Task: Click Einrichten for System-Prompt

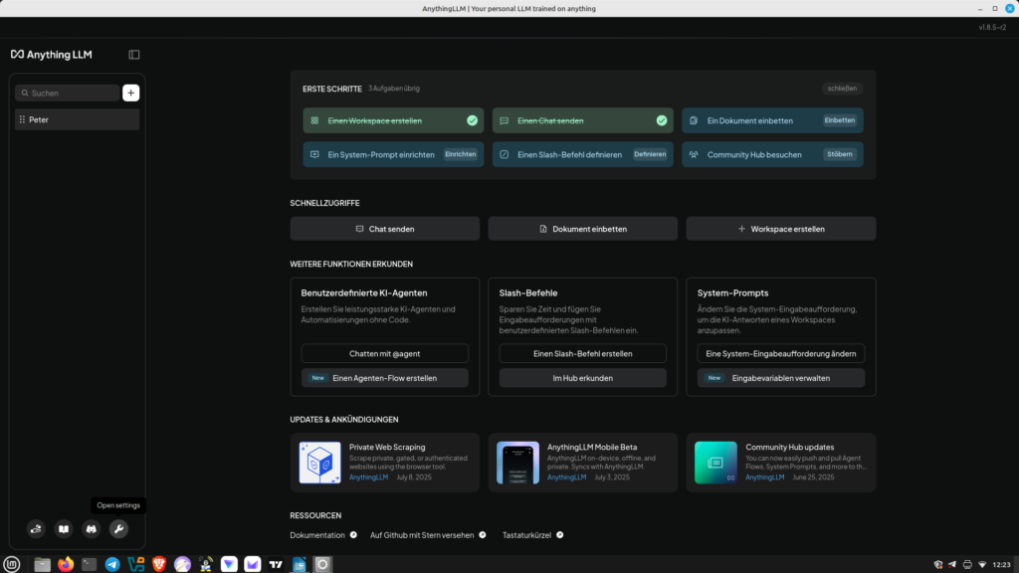Action: (x=460, y=154)
